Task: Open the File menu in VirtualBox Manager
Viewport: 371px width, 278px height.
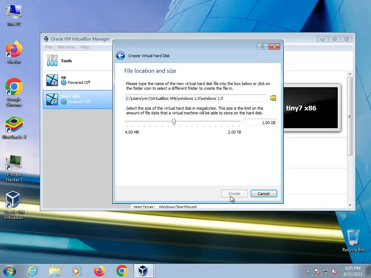Action: [x=49, y=47]
